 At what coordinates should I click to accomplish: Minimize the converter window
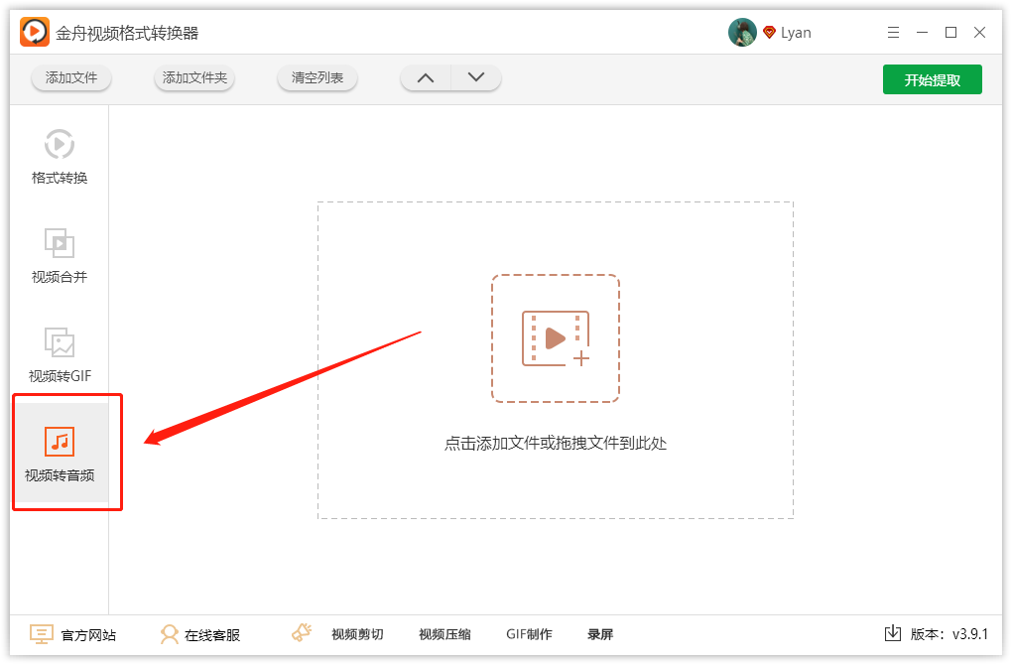coord(922,33)
